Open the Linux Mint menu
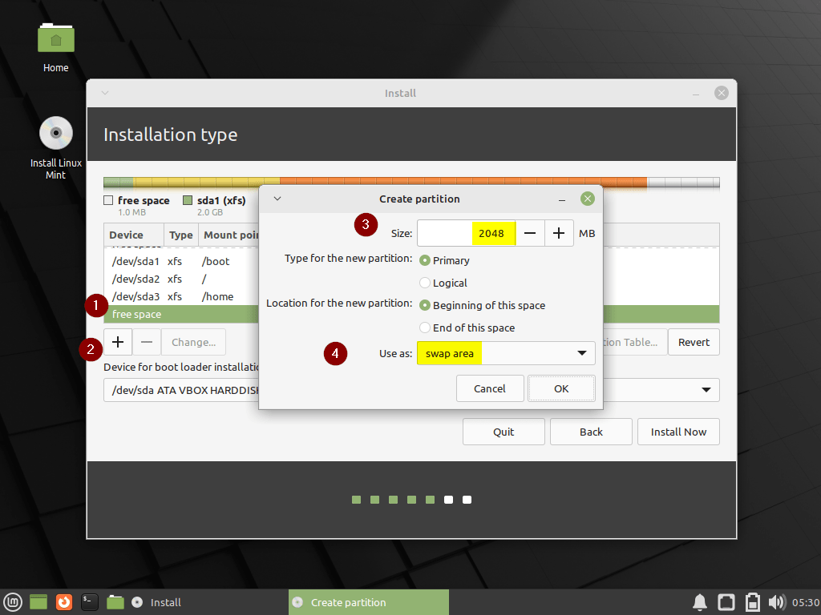 pos(12,601)
